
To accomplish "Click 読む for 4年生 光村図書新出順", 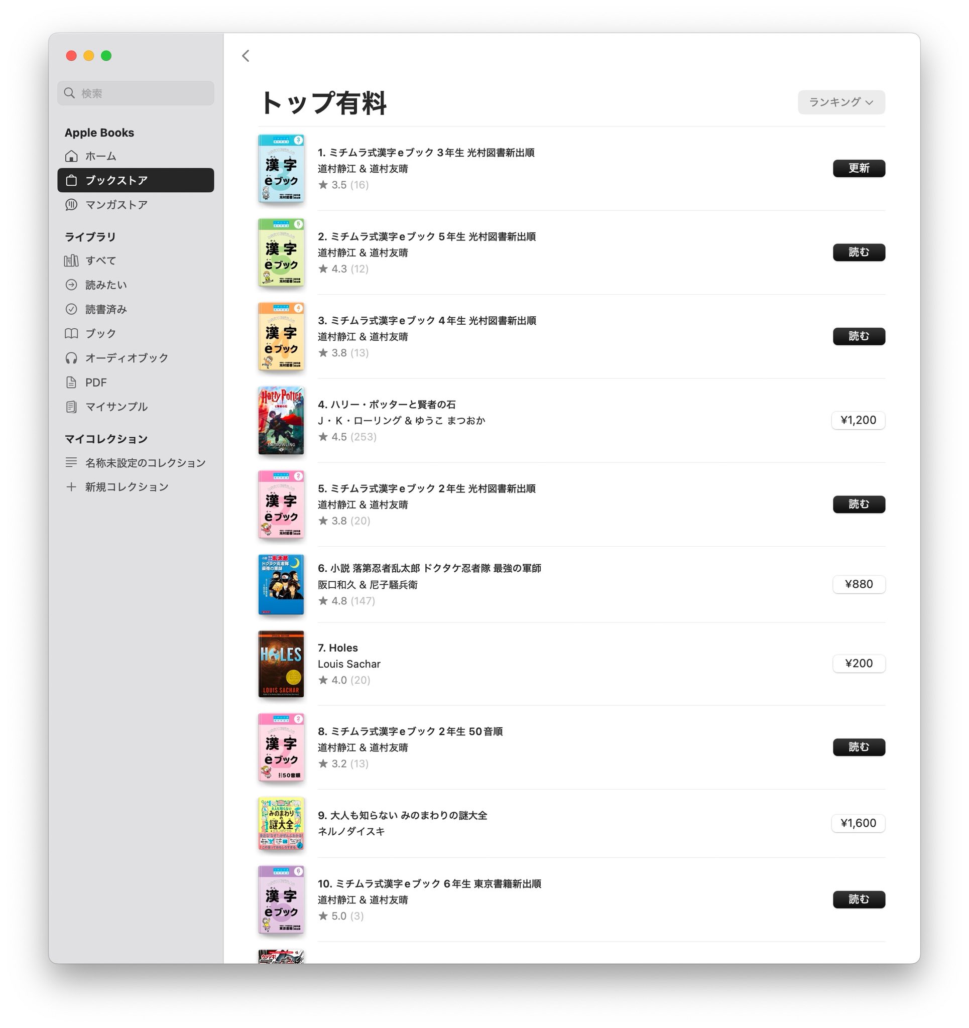I will (858, 337).
